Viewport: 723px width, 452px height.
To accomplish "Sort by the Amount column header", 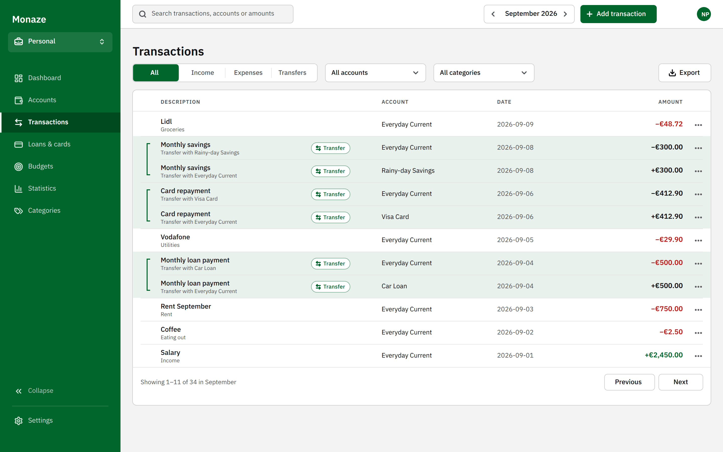I will click(670, 102).
